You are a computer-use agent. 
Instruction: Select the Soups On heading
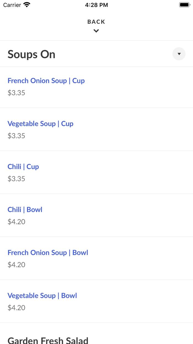31,54
